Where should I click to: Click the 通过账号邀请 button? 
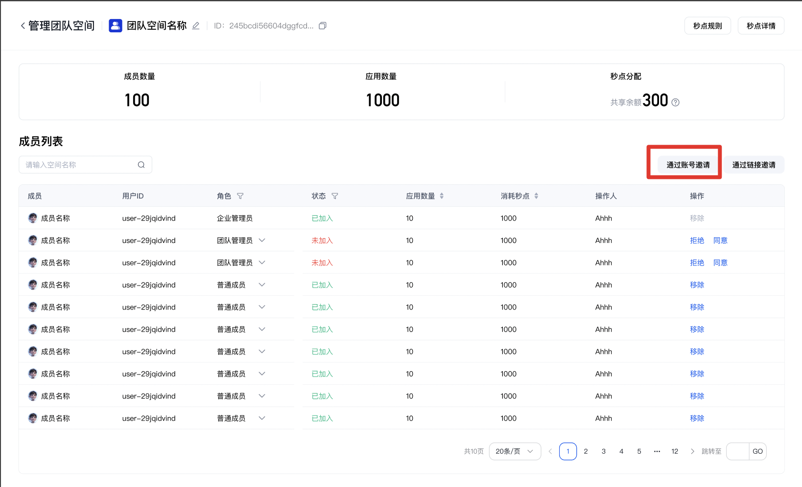687,165
